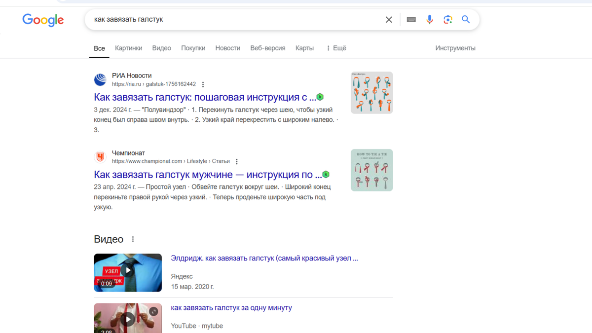
Task: Open Чемпионат How to Tie a Tie thumbnail
Action: tap(371, 170)
